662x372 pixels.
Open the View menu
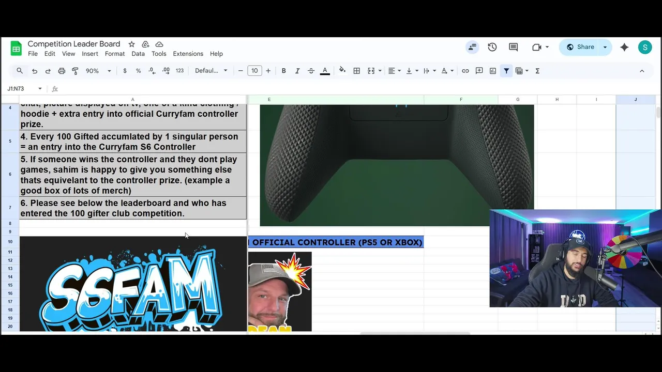pyautogui.click(x=68, y=54)
